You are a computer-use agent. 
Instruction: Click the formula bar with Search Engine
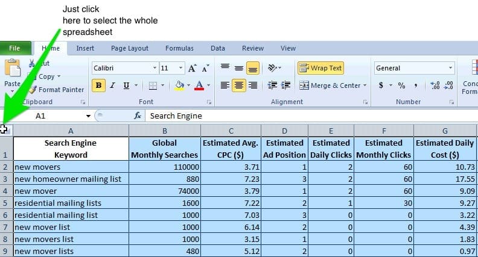click(311, 116)
